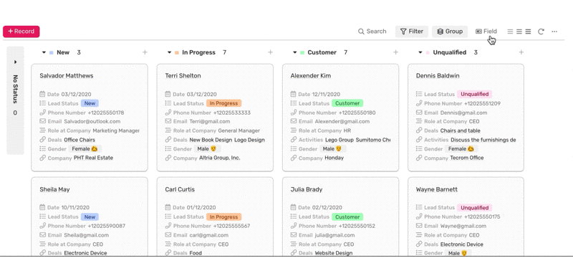This screenshot has height=276, width=573.
Task: Add a card to the New column
Action: [x=145, y=52]
